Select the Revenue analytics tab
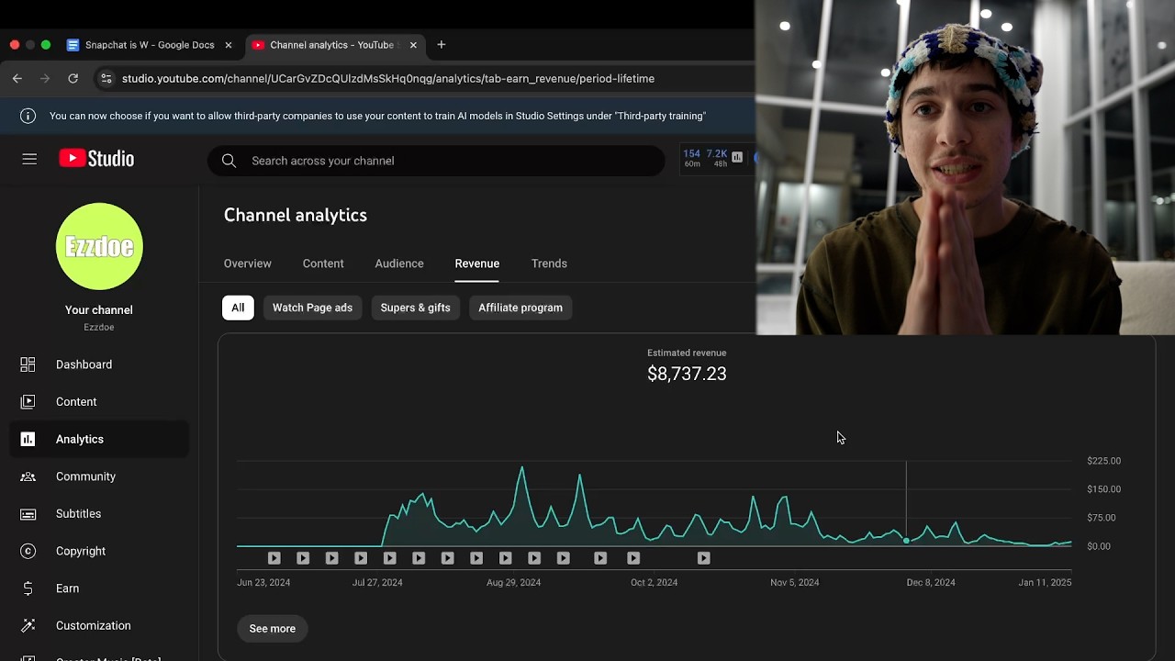The image size is (1175, 661). pyautogui.click(x=477, y=263)
